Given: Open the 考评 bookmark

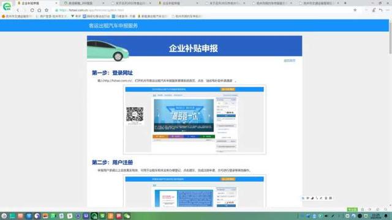Looking at the screenshot, I should [x=76, y=16].
